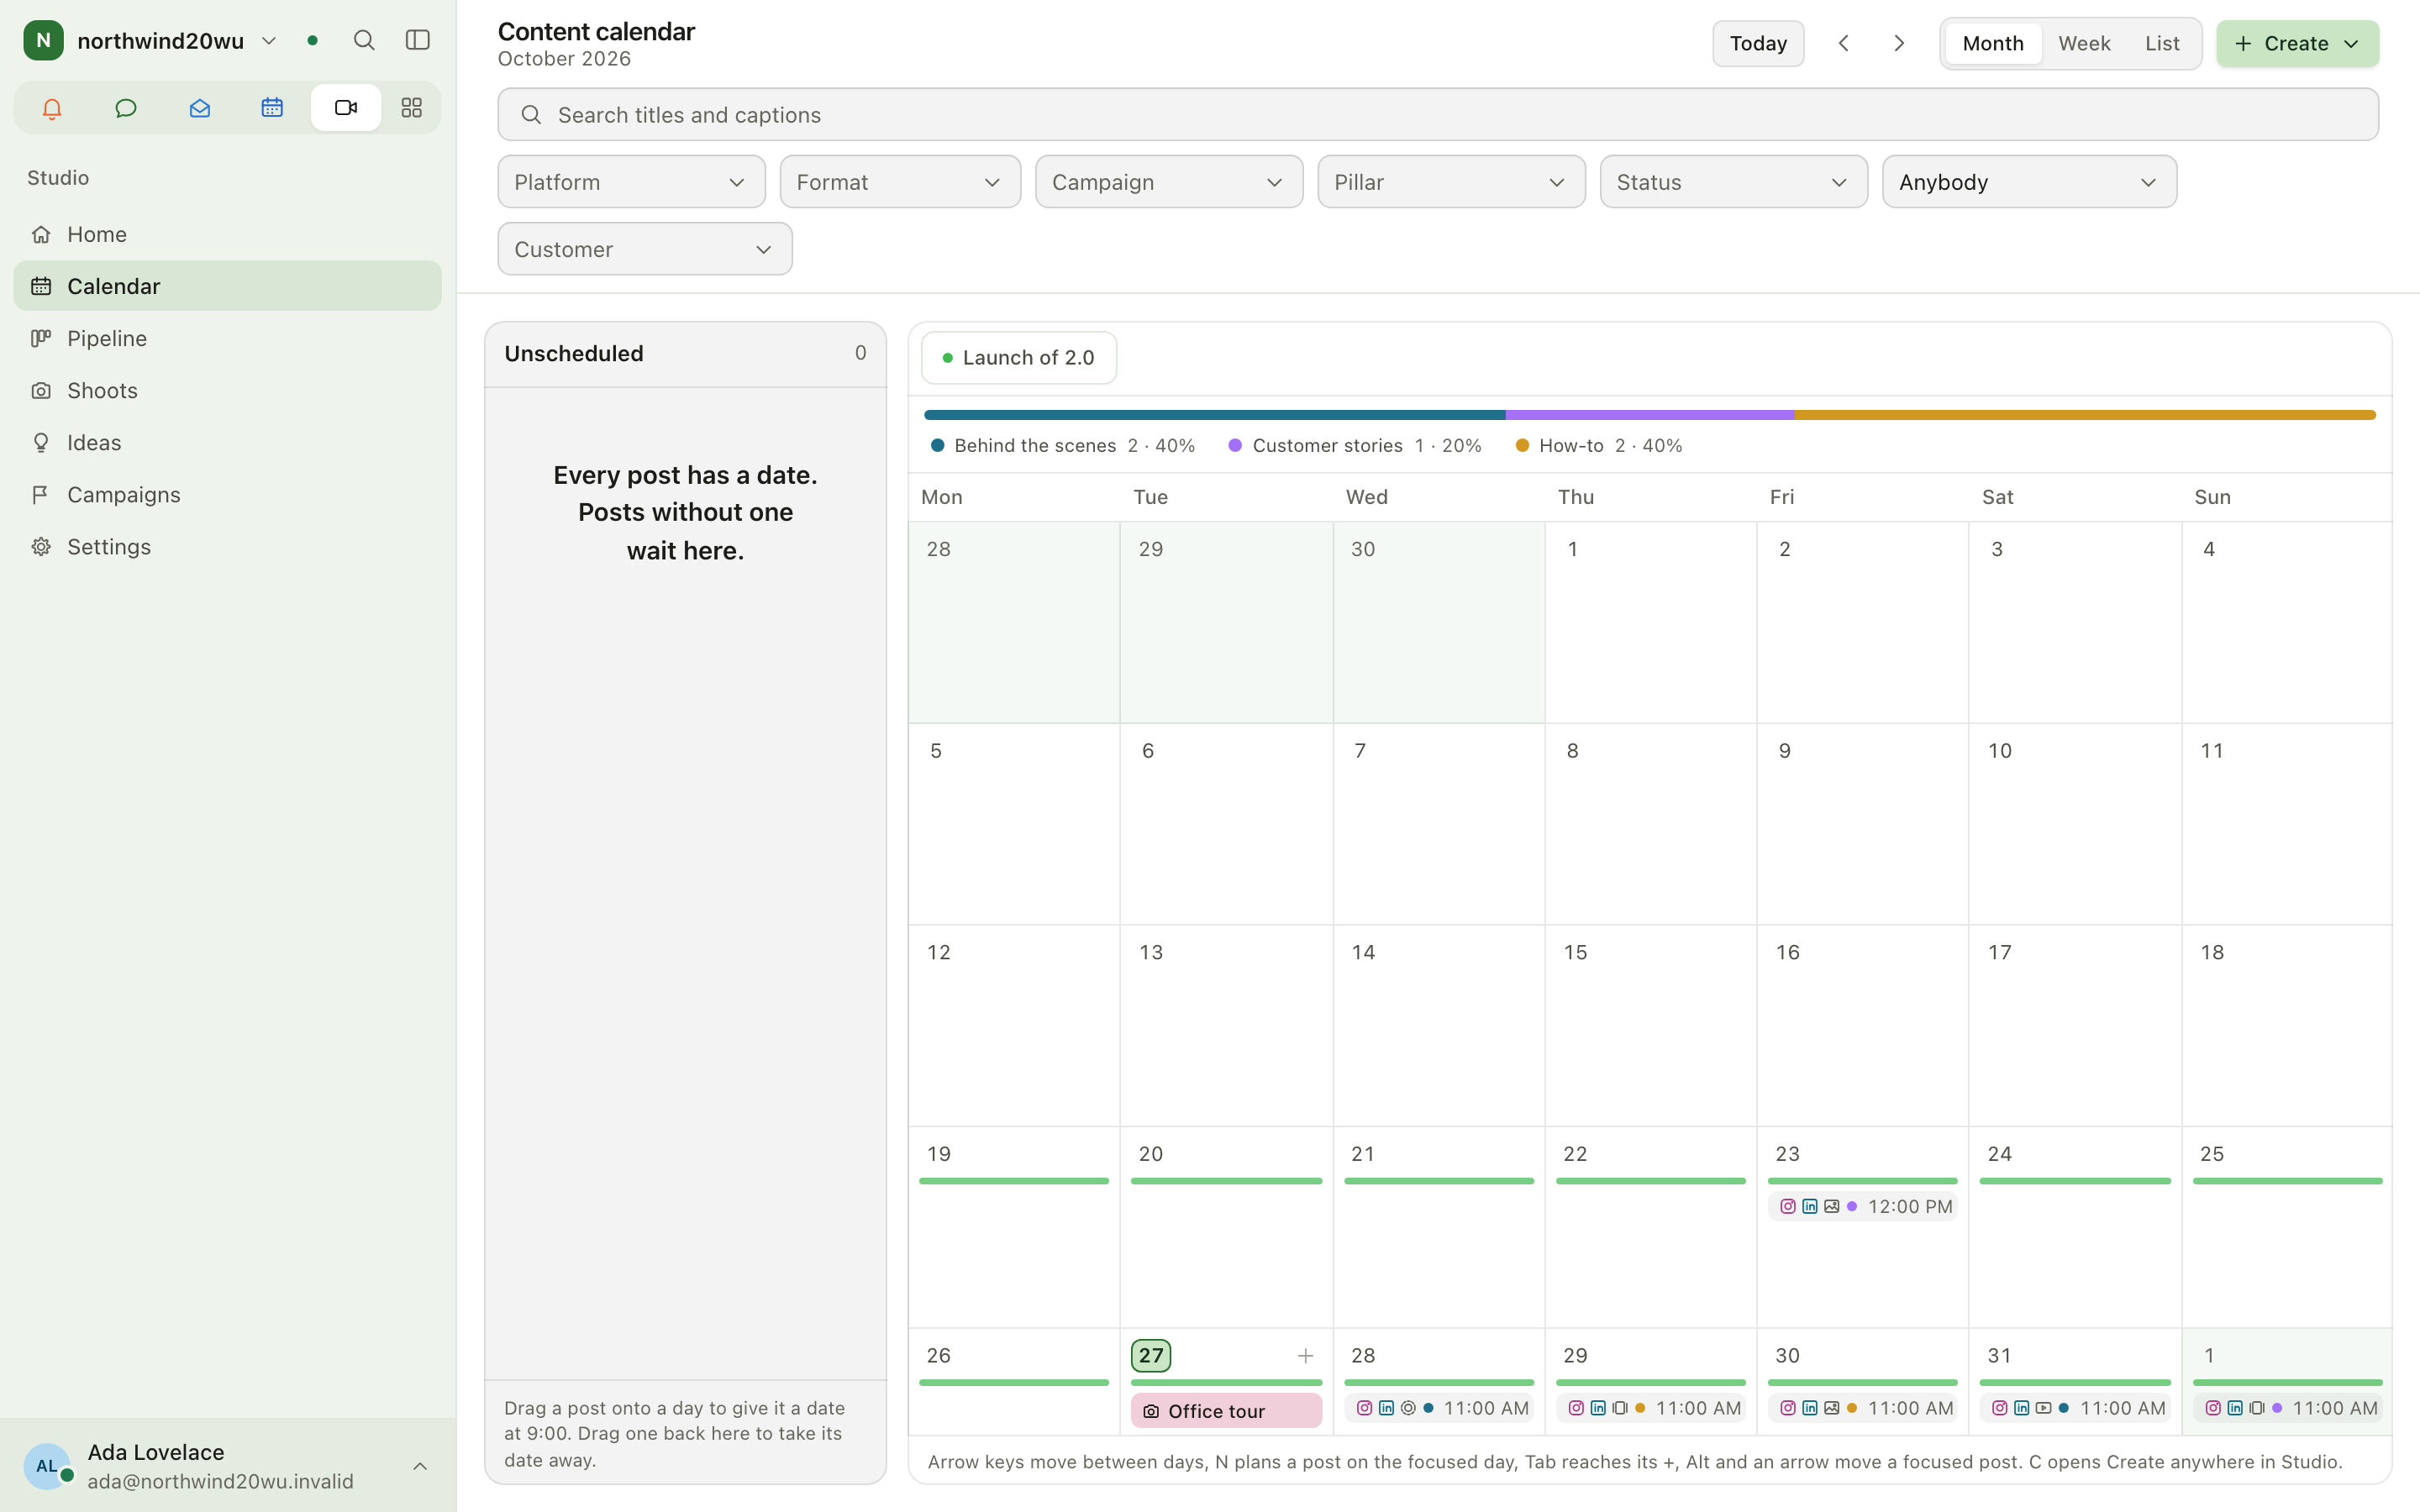Click the Search titles and captions field
This screenshot has height=1512, width=2420.
1438,115
